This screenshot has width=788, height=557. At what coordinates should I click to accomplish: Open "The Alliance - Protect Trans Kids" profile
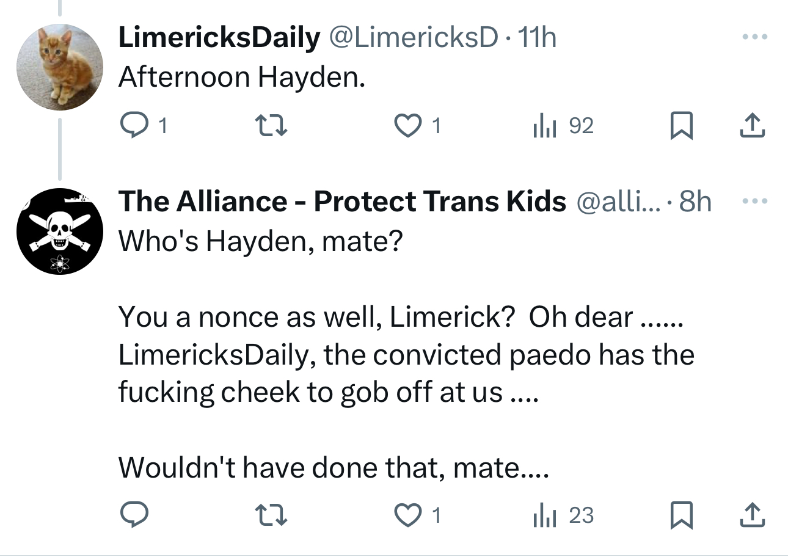point(342,202)
